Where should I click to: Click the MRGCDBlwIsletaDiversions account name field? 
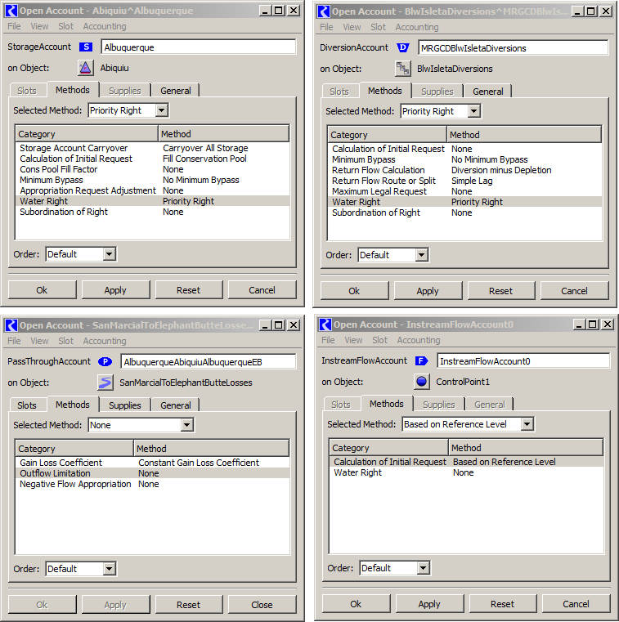[x=513, y=48]
